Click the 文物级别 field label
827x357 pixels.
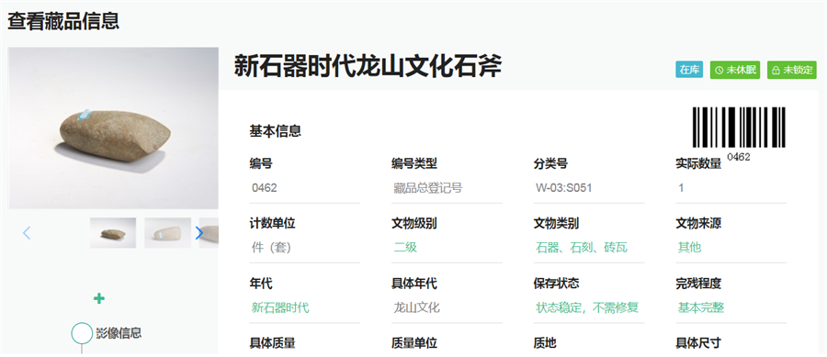click(414, 223)
